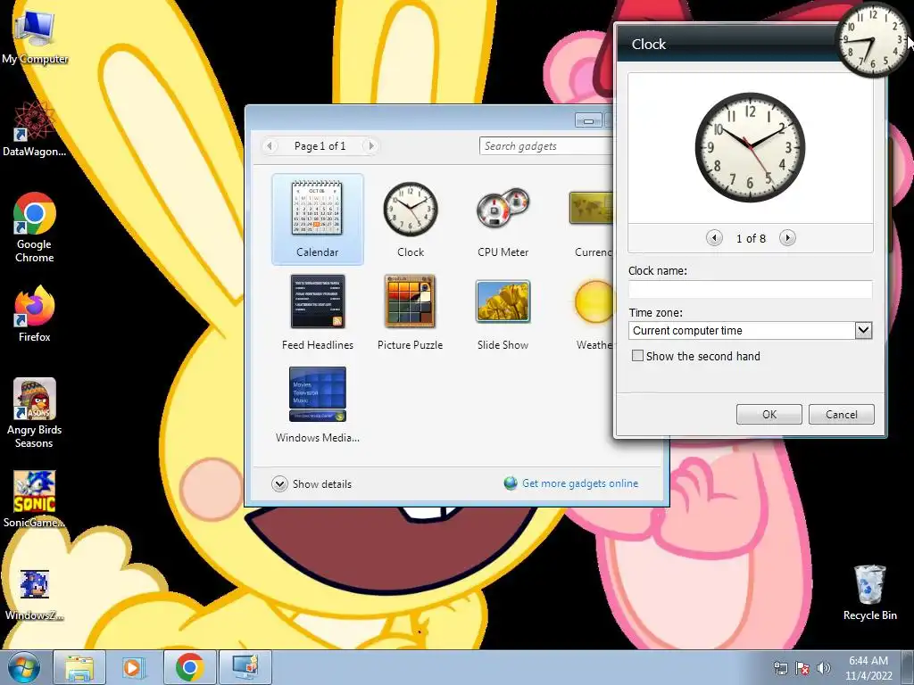Screen dimensions: 914x685
Task: Open WindowsZ desktop icon
Action: (x=34, y=594)
